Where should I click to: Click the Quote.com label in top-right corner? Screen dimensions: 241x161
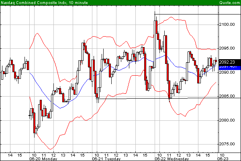click(x=229, y=3)
